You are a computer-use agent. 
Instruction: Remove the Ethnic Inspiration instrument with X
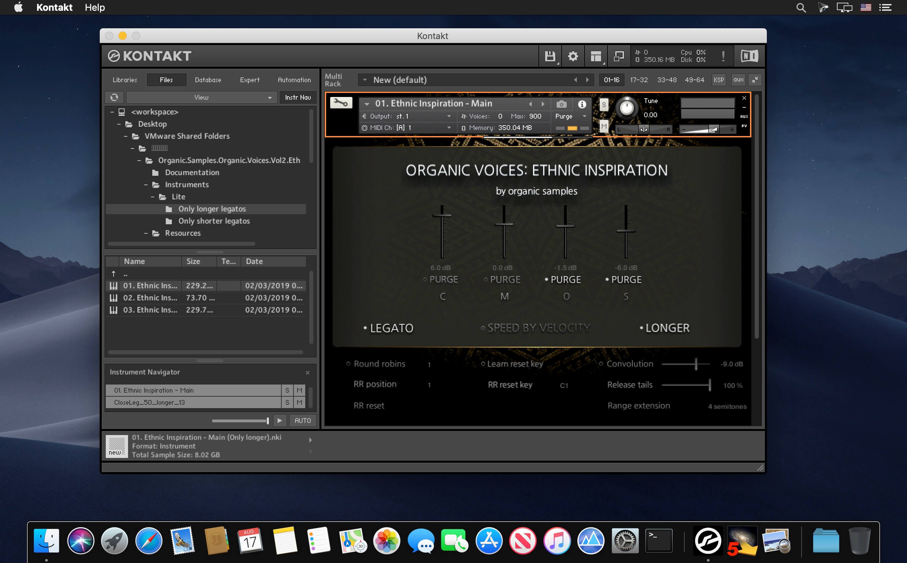744,98
